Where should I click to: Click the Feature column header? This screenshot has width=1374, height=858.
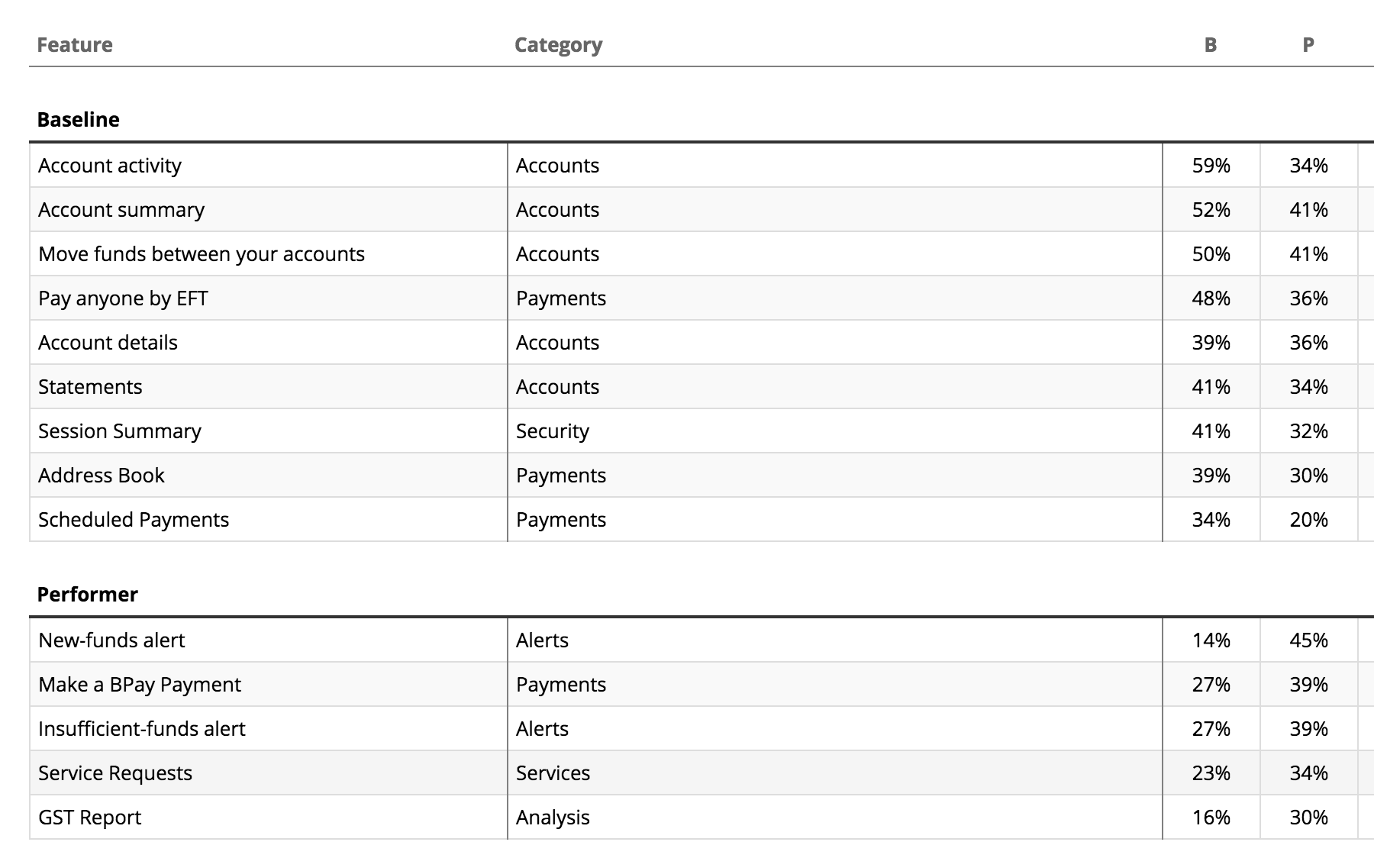click(x=75, y=45)
